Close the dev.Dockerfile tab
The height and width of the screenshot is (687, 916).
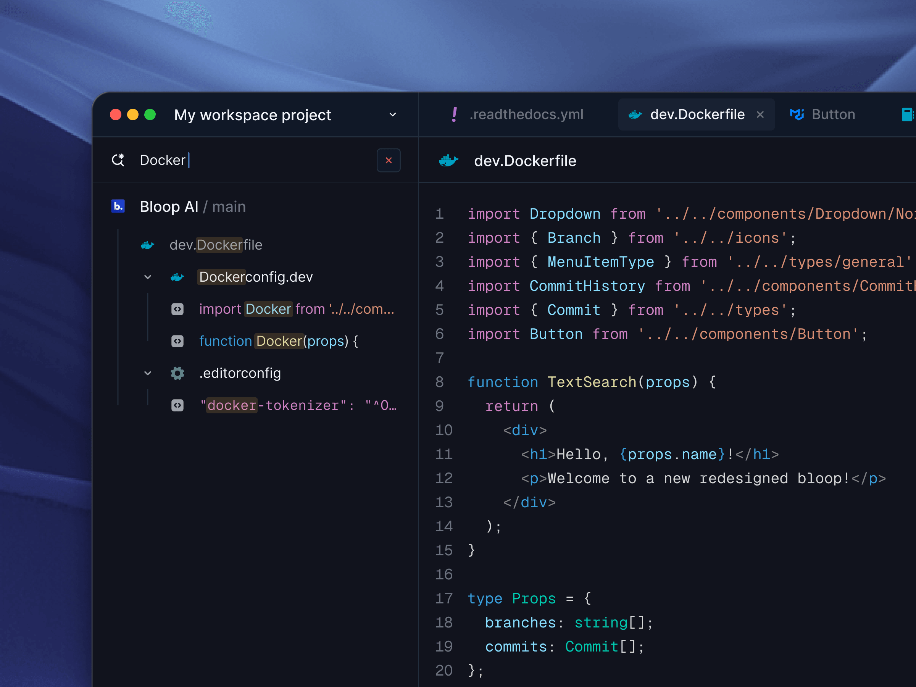760,115
